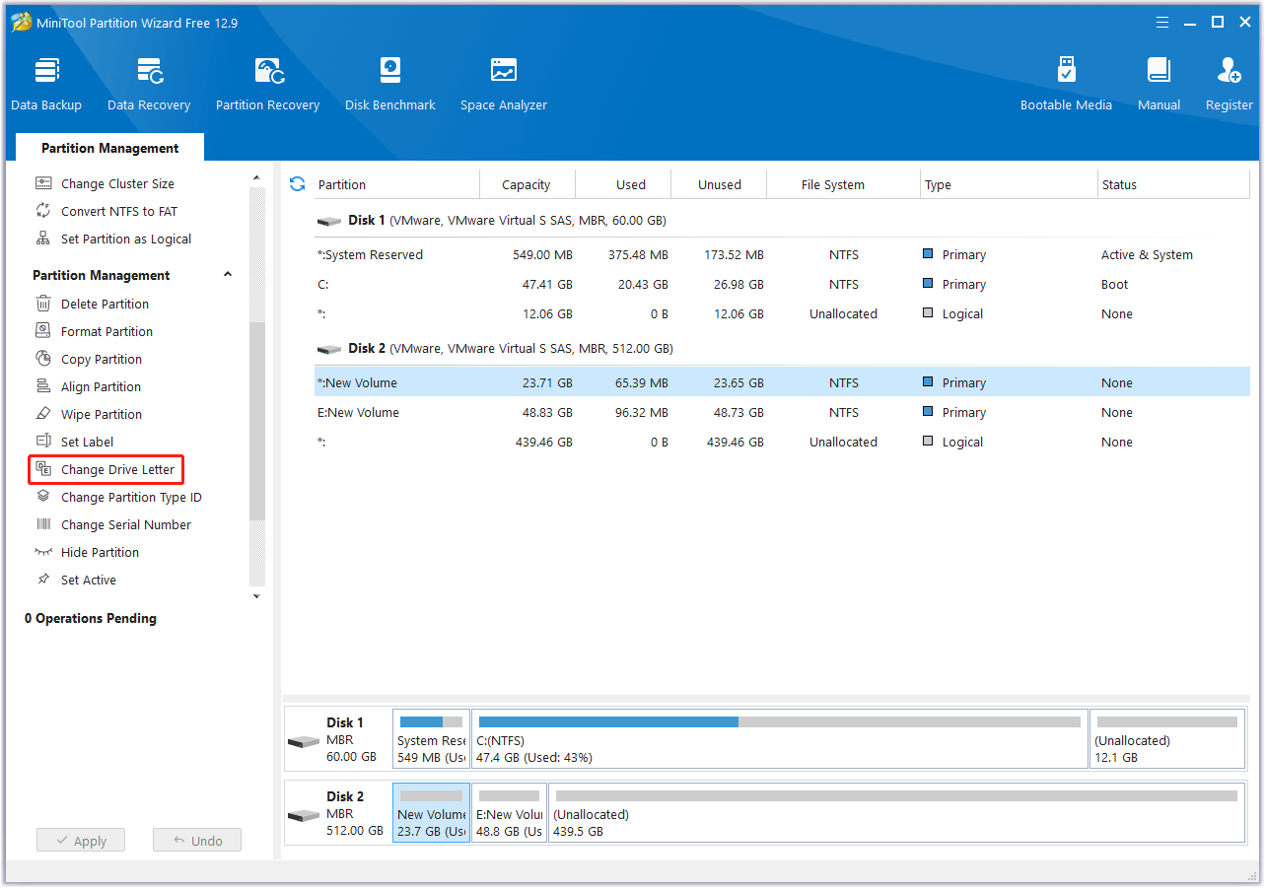
Task: Choose Change Drive Letter in the sidebar
Action: [x=117, y=470]
